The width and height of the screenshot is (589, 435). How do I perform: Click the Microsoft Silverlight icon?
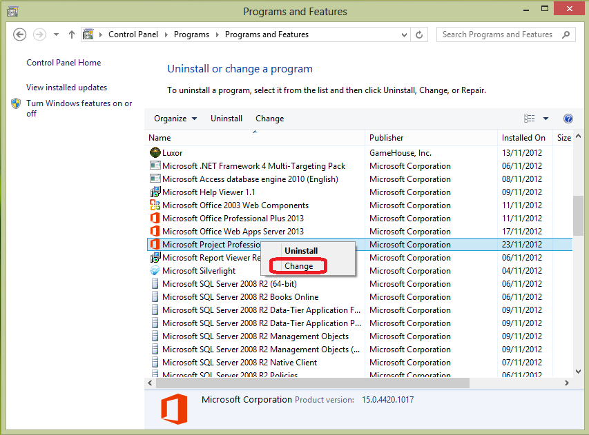pyautogui.click(x=155, y=270)
